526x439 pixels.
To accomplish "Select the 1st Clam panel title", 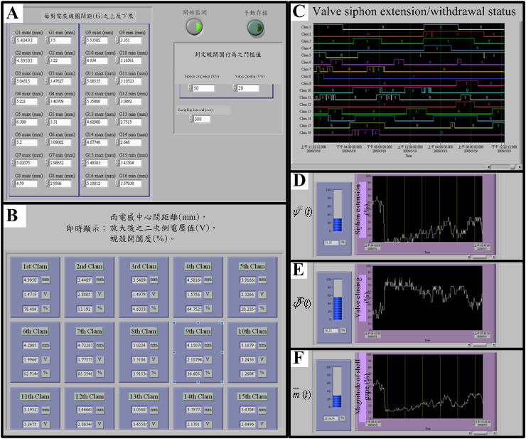I will coord(36,266).
